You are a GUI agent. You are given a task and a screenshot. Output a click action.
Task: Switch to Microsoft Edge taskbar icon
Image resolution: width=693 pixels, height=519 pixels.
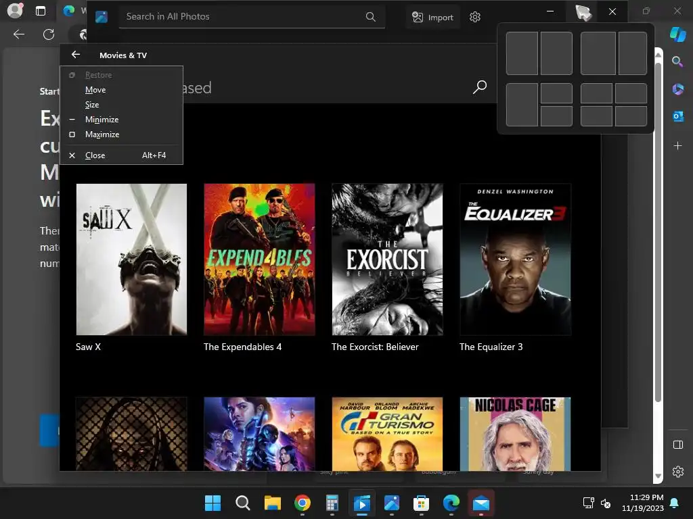click(x=451, y=503)
